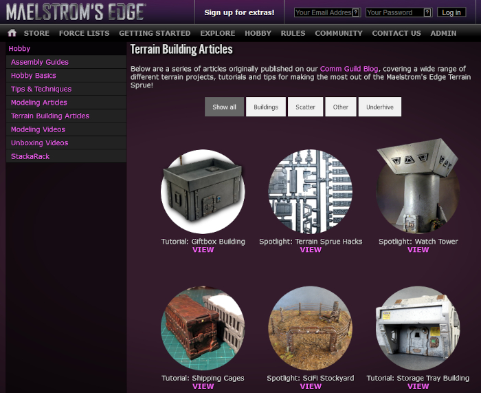Follow the Comm Guild Blog link

tap(349, 69)
